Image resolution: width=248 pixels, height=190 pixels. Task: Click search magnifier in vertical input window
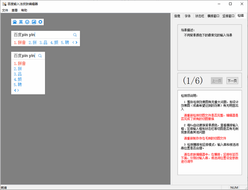coord(40,56)
